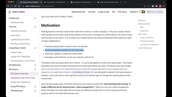Click the sidebar panel icon in toolbar
This screenshot has width=172, height=97.
(x=153, y=6)
